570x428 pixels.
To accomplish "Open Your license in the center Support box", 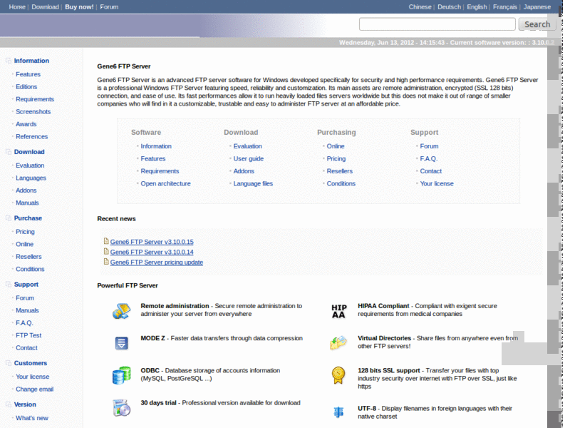I will point(437,183).
